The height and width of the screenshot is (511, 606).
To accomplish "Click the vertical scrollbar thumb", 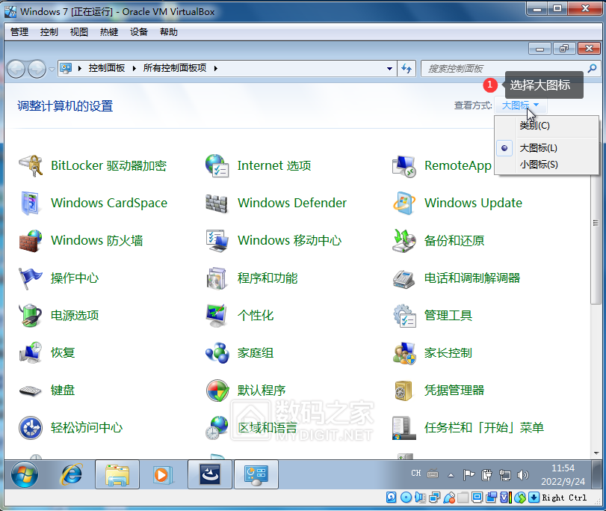I will (596, 223).
